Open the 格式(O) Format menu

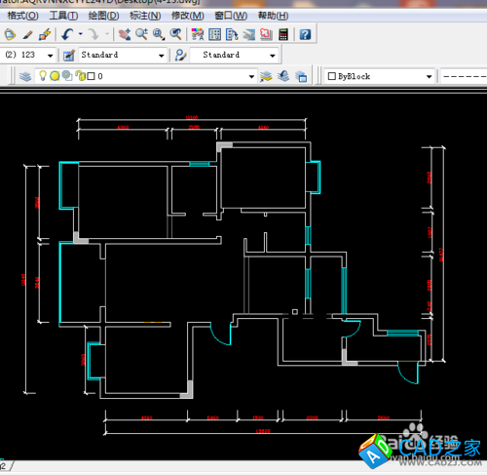(22, 16)
